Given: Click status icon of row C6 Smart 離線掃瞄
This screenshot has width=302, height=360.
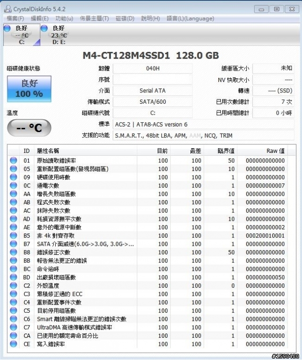Looking at the screenshot, I should tap(14, 319).
